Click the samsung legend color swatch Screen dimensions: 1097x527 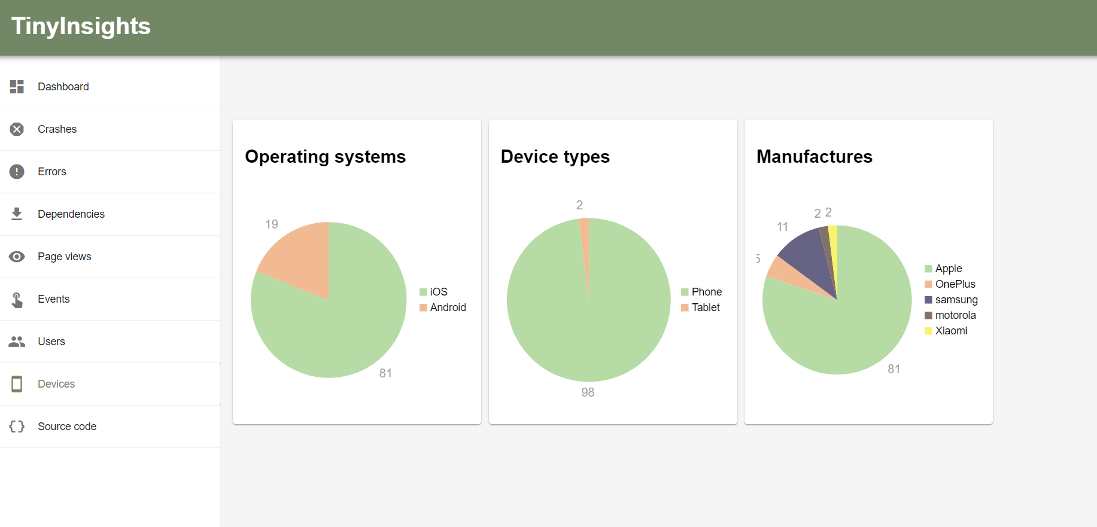928,300
